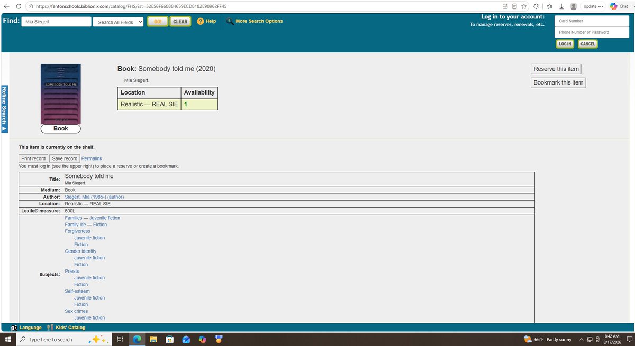
Task: Open Task View on the taskbar
Action: pyautogui.click(x=120, y=339)
